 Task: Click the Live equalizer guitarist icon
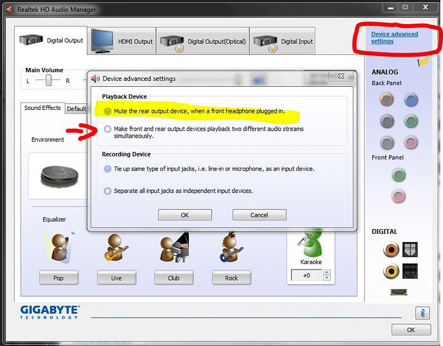(116, 247)
